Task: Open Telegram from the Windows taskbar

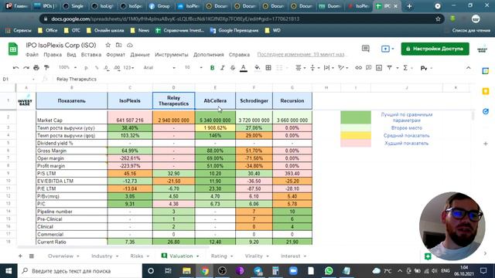Action: coord(258,271)
